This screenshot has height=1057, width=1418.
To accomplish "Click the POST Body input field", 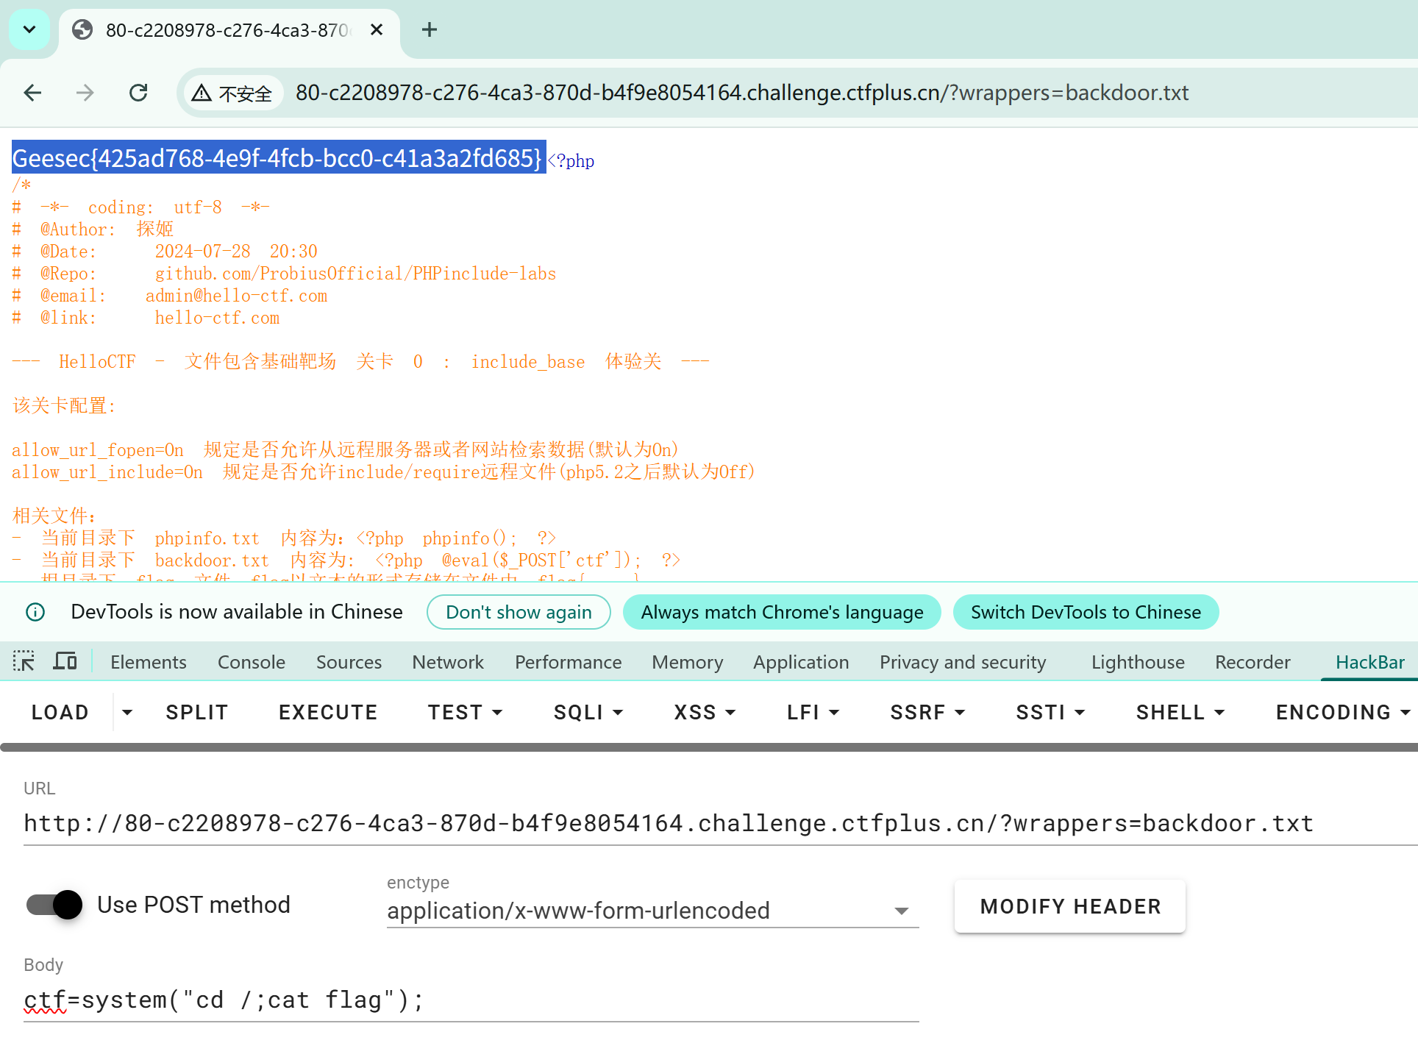I will coord(471,1000).
